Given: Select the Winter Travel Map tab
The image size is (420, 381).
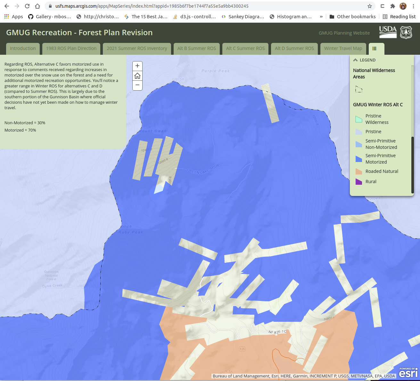Looking at the screenshot, I should 343,49.
